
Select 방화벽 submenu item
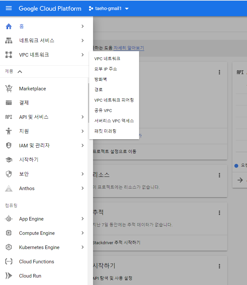pos(114,79)
